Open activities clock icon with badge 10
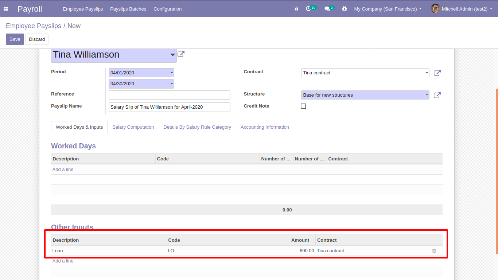498x280 pixels. pyautogui.click(x=309, y=9)
